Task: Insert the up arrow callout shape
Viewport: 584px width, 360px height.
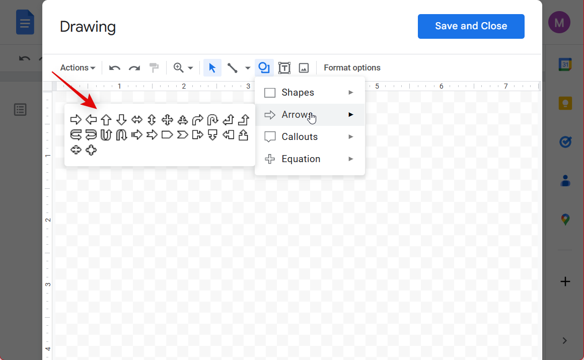Action: pyautogui.click(x=244, y=134)
